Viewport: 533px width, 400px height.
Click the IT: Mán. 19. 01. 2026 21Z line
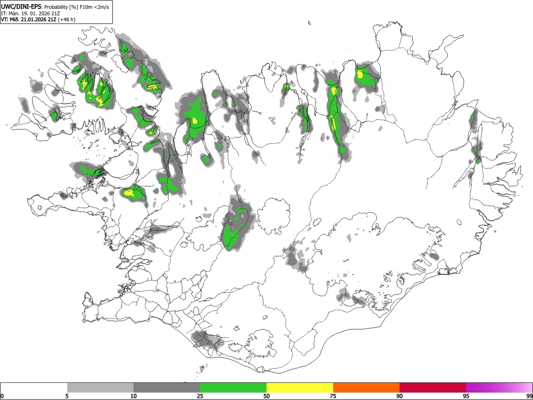coord(31,13)
